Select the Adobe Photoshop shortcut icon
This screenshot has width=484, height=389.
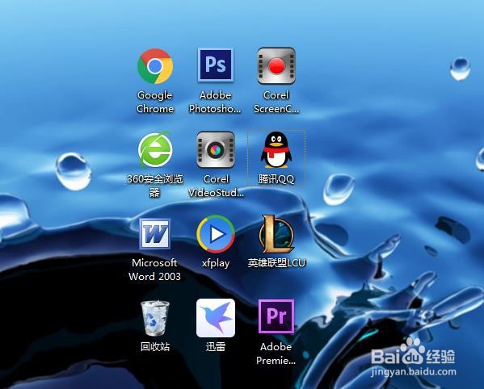(216, 65)
